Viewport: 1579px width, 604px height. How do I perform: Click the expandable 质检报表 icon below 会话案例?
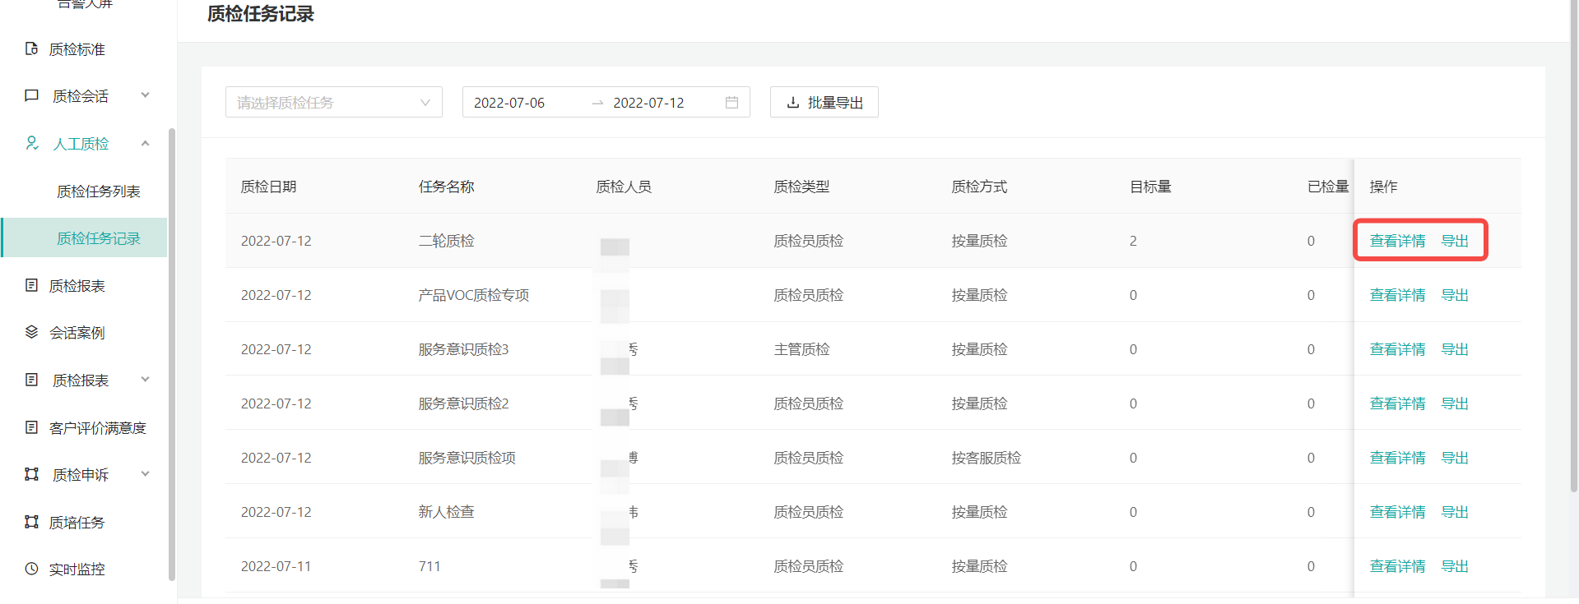click(x=32, y=380)
